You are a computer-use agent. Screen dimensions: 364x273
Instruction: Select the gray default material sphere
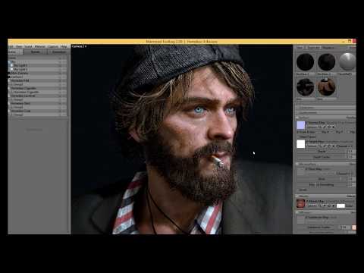(x=347, y=62)
